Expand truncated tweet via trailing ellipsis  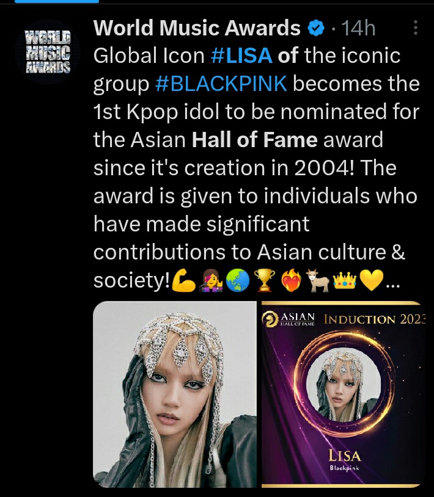[393, 285]
